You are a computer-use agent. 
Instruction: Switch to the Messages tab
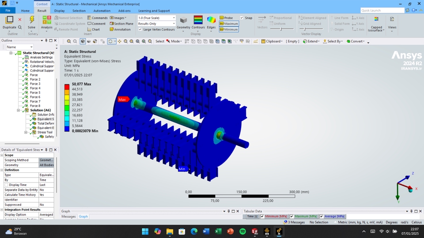click(x=68, y=216)
